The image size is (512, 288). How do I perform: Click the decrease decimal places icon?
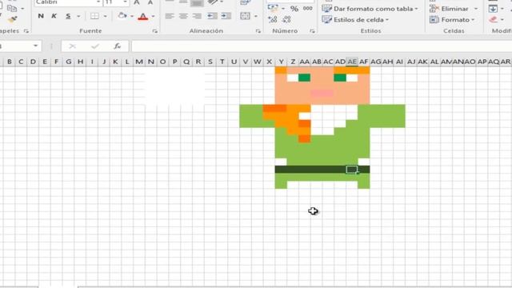[286, 19]
